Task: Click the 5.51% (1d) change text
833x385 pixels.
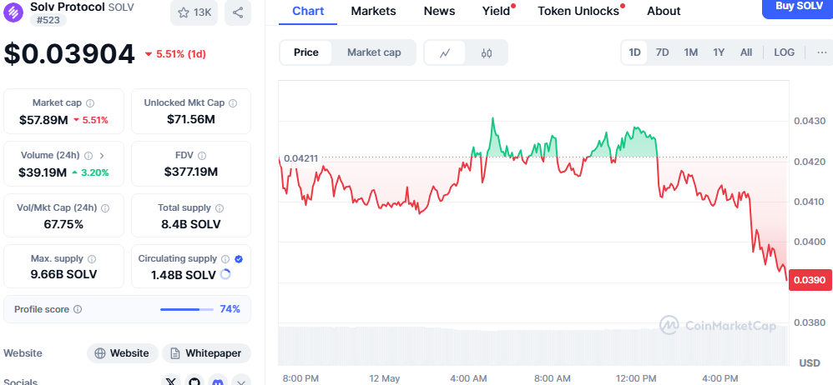Action: (180, 54)
